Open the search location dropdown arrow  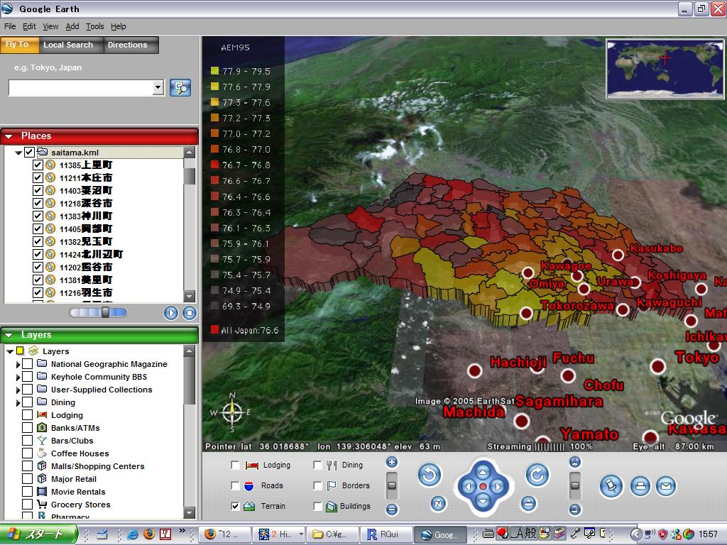pyautogui.click(x=158, y=87)
